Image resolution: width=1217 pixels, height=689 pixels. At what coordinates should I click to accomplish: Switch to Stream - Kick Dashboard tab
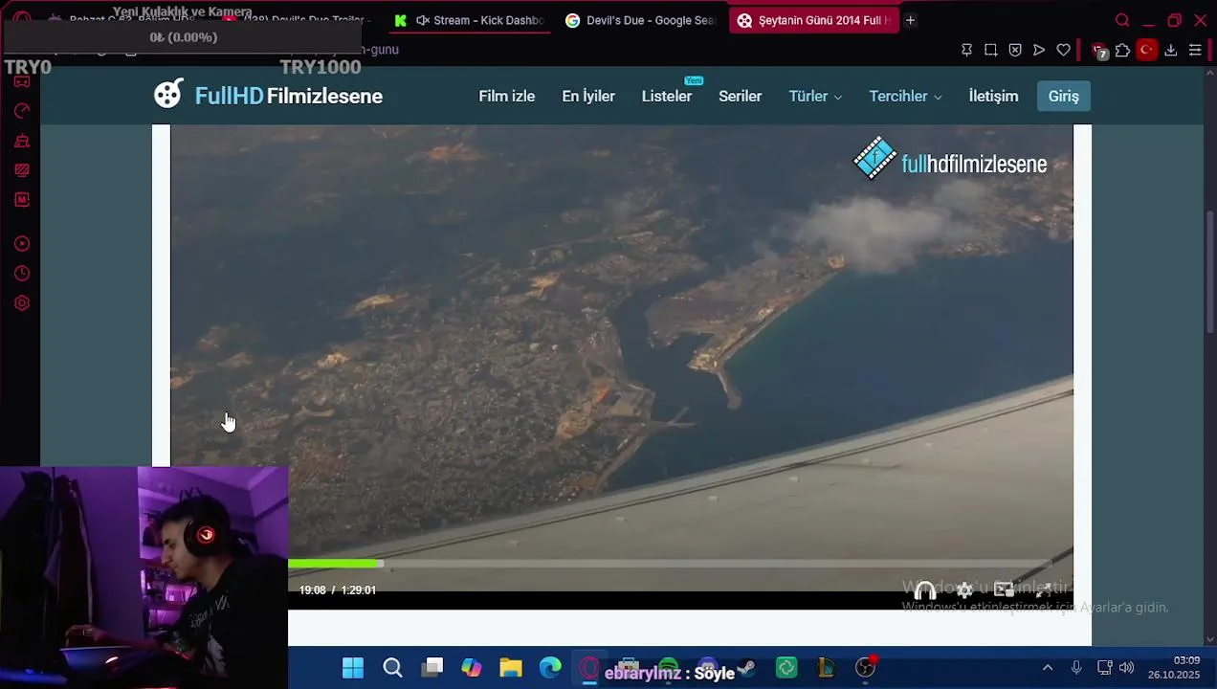tap(469, 20)
